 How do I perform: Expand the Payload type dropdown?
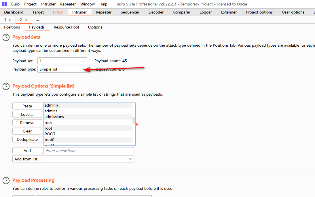click(x=62, y=69)
